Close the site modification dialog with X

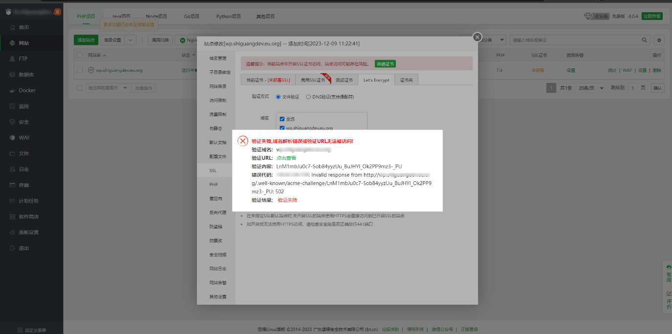point(477,37)
